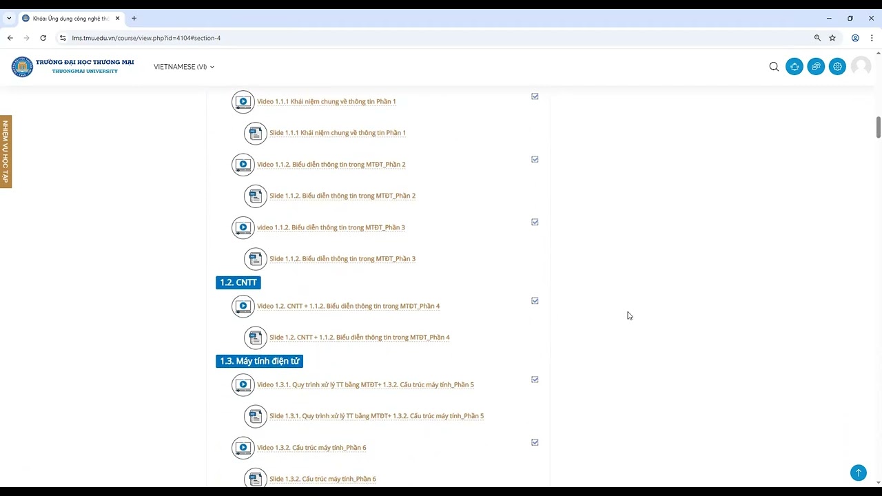The height and width of the screenshot is (496, 882).
Task: Bookmark this page with the star icon
Action: coord(832,38)
